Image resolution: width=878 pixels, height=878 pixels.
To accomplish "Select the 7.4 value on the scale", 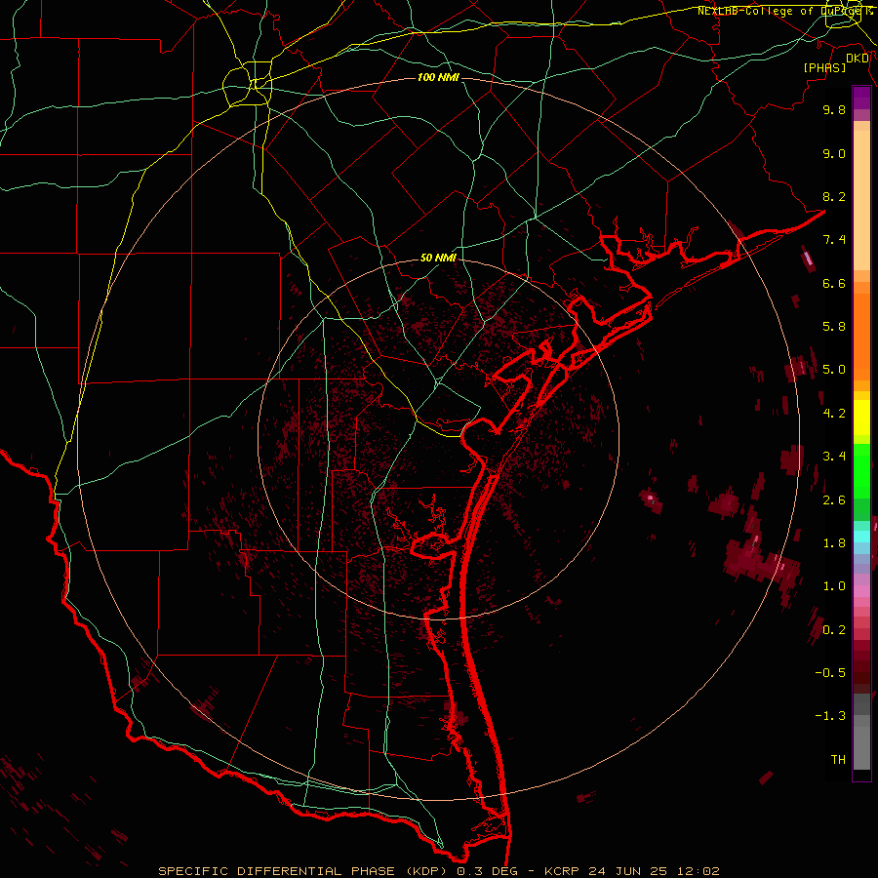I will pos(834,240).
